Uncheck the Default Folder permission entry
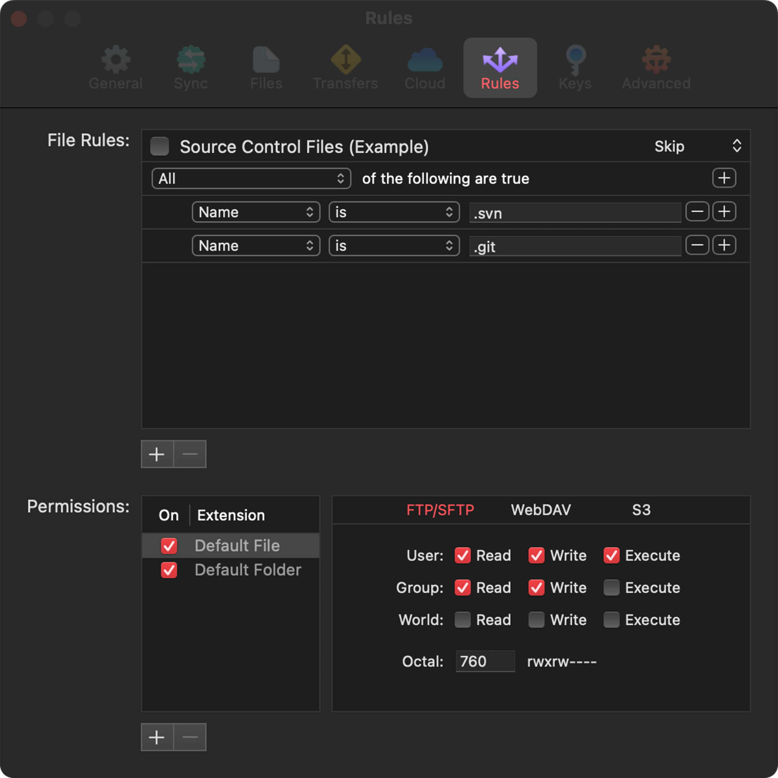Viewport: 778px width, 778px height. (169, 570)
